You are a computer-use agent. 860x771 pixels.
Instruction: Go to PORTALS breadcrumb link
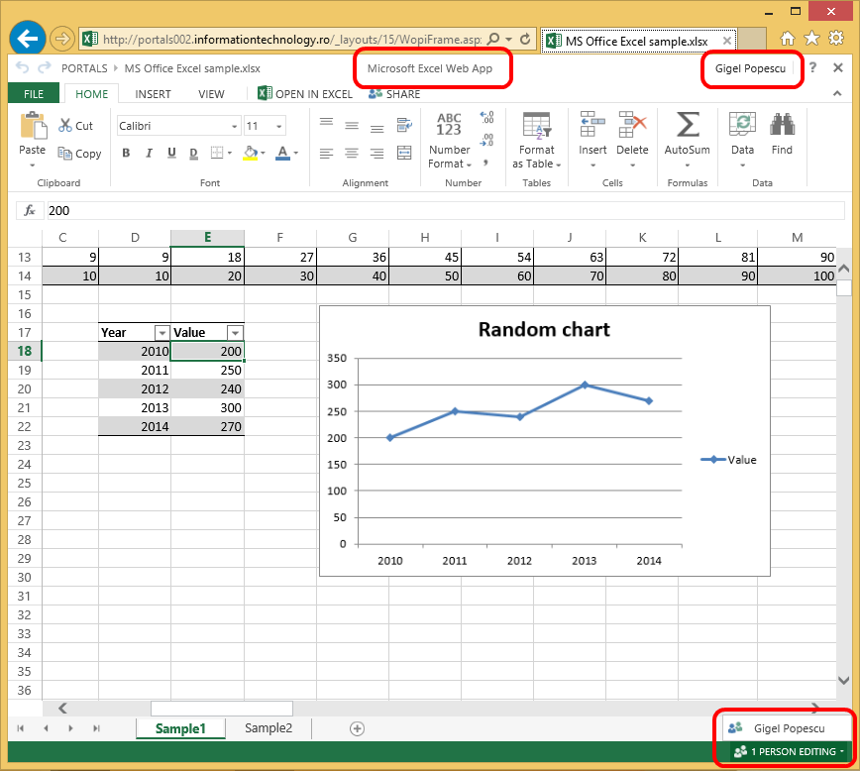(84, 68)
